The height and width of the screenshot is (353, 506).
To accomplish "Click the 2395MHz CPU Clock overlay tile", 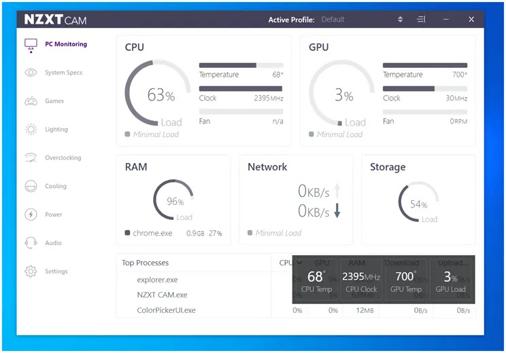I will [361, 281].
